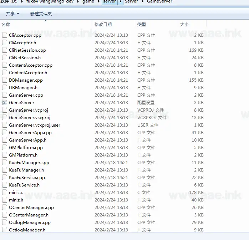Click the C 文件 type cell

[144, 192]
